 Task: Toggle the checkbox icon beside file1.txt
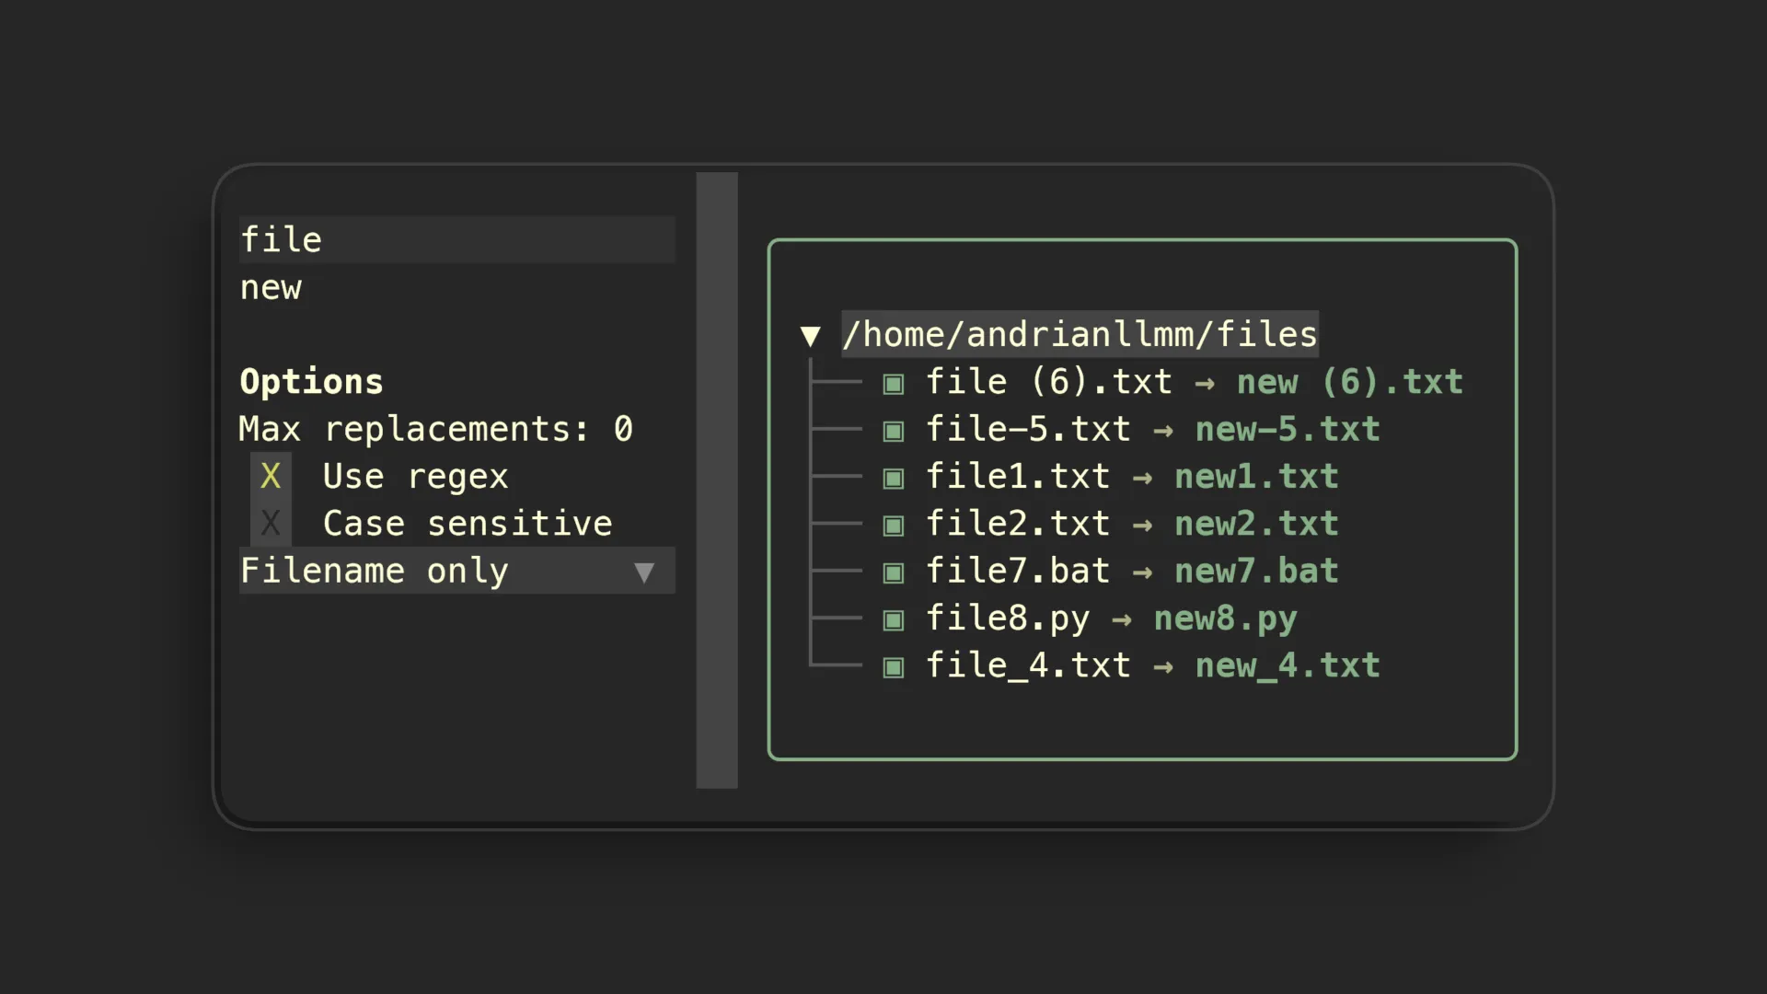click(x=893, y=478)
